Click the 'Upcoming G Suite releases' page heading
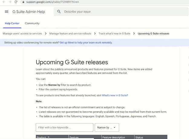Image resolution: width=189 pixels, height=139 pixels. coord(72,62)
